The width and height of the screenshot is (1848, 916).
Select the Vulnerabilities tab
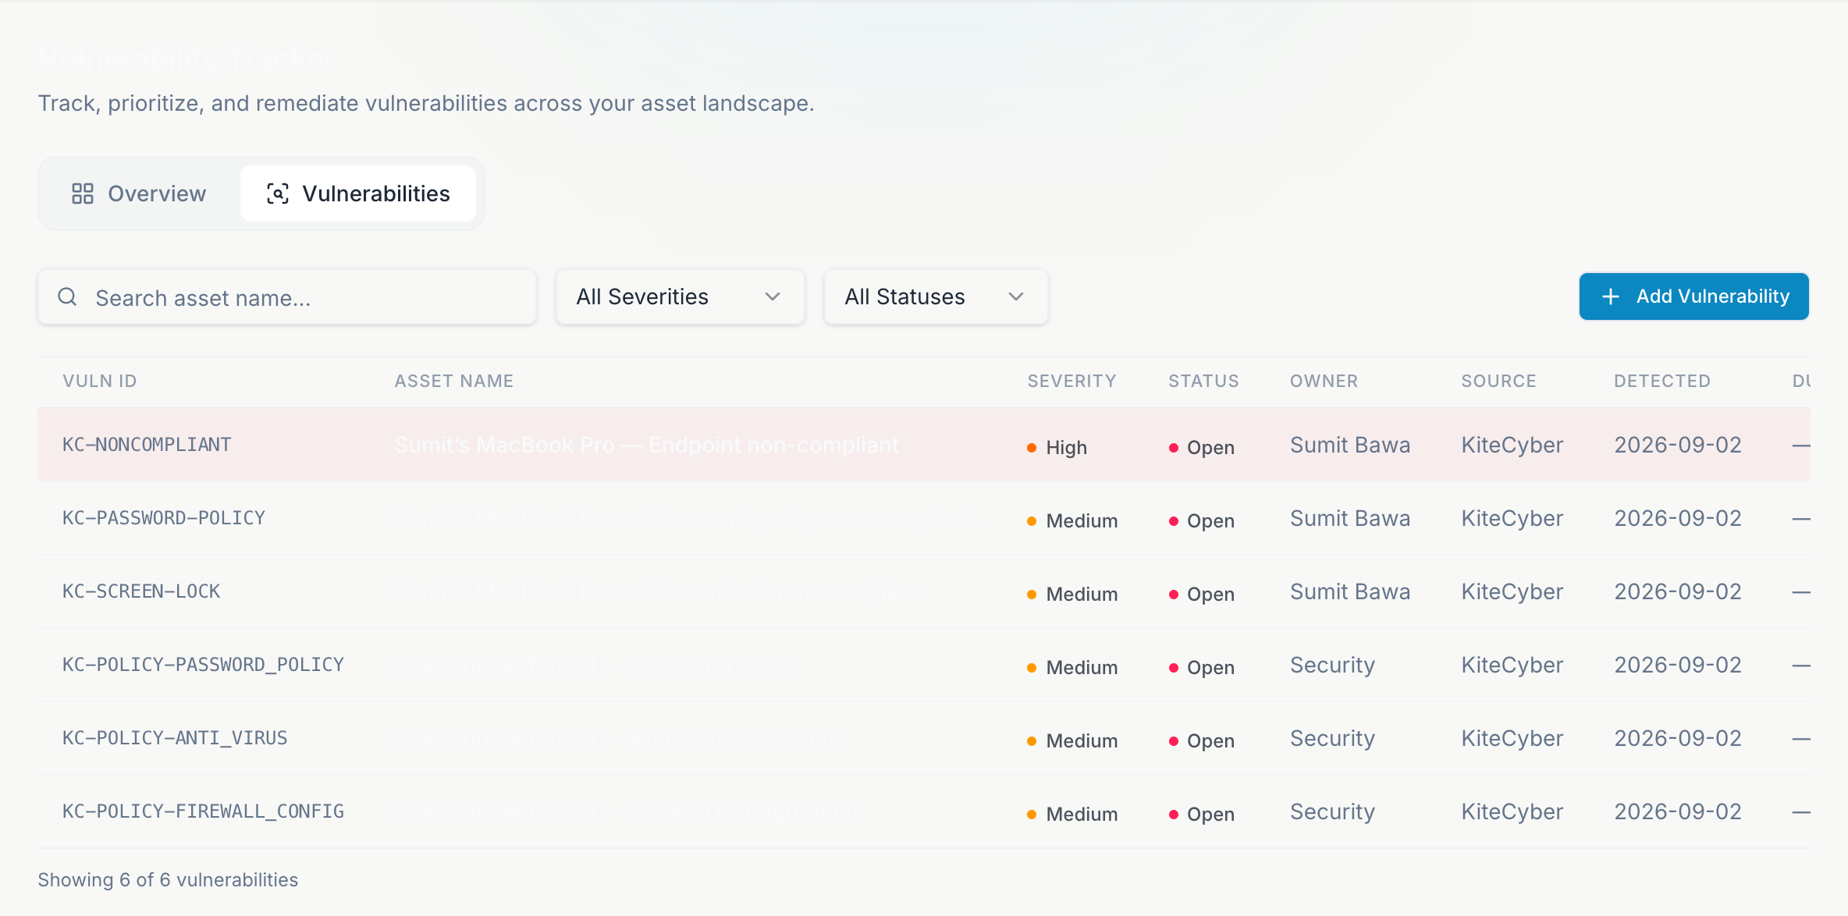(x=358, y=193)
